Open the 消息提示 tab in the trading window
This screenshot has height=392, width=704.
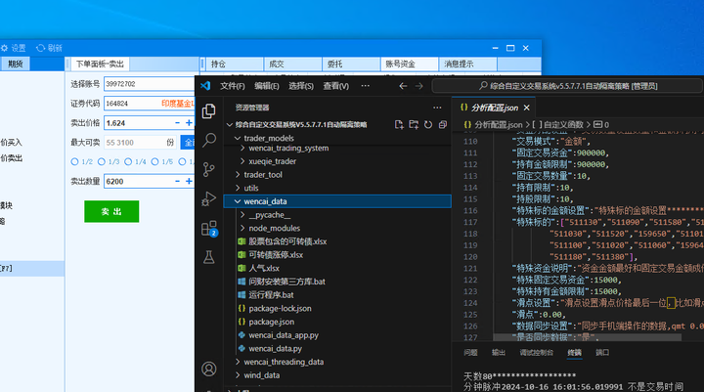[x=467, y=64]
